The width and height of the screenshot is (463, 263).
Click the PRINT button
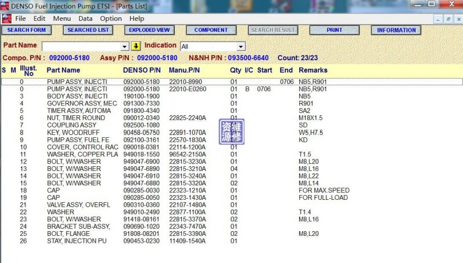[x=335, y=30]
